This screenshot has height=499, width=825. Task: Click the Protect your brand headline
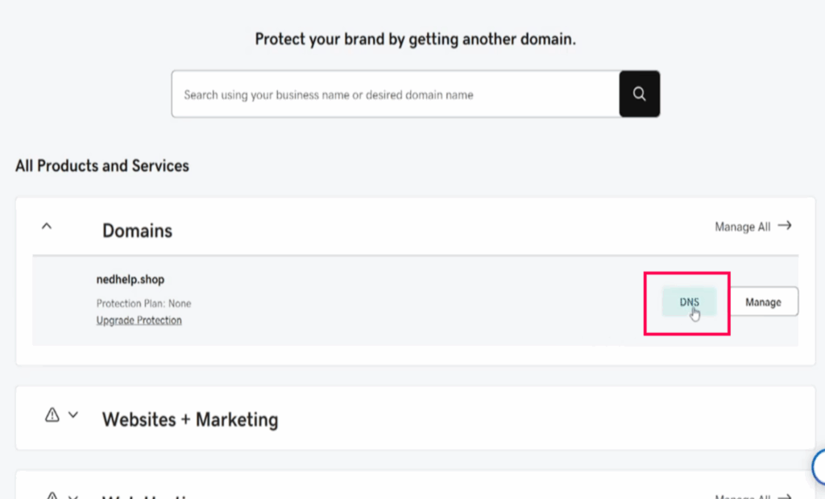pyautogui.click(x=415, y=39)
